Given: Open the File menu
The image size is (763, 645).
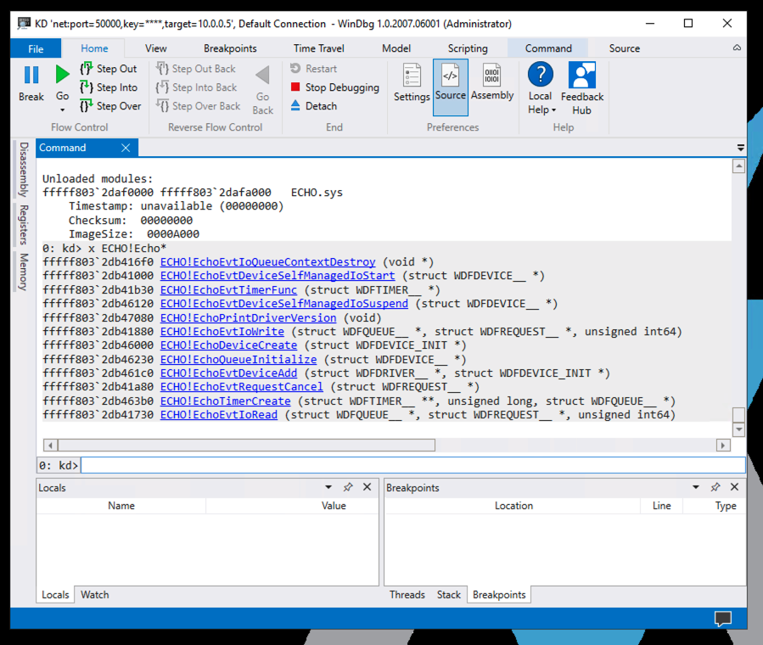Looking at the screenshot, I should tap(36, 48).
